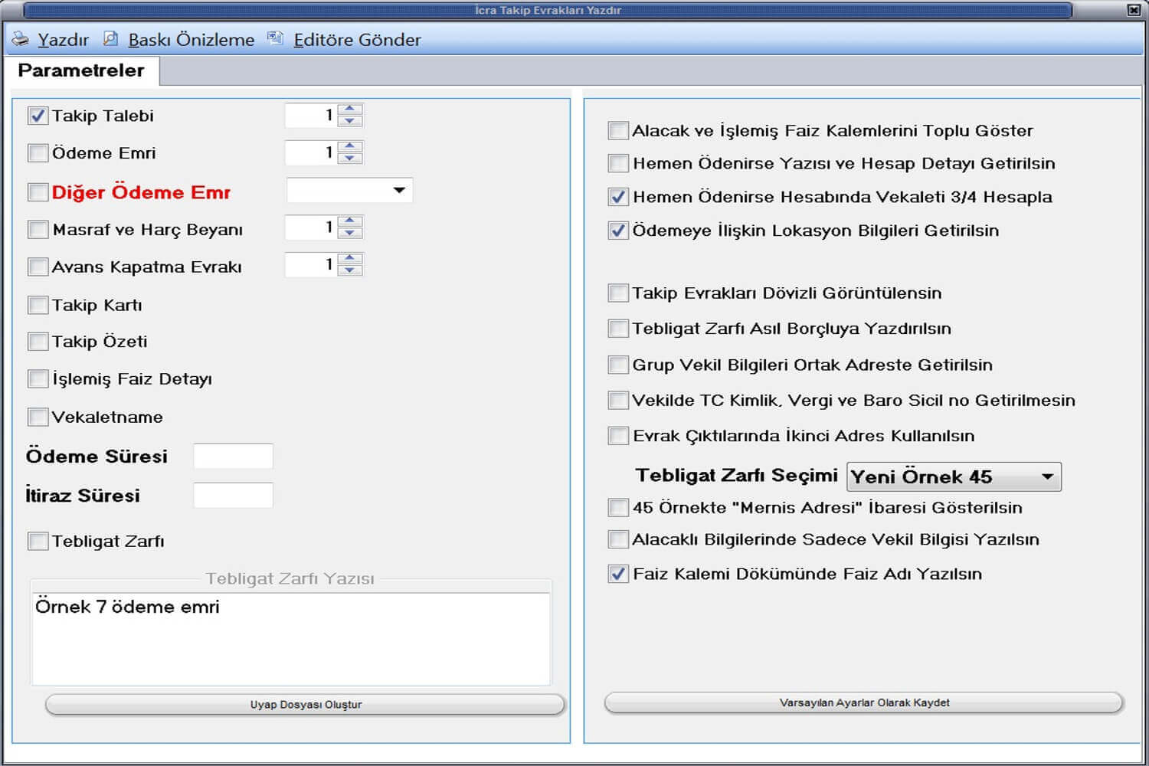Decrease Avans Kapatma Evrakı copy count

(x=350, y=270)
